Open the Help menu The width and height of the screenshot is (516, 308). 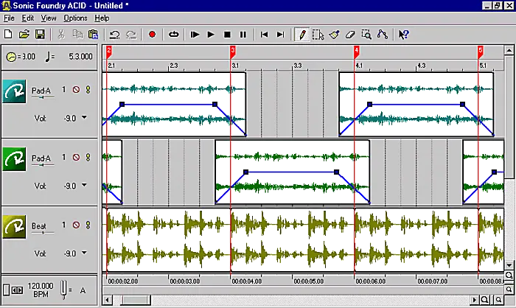pyautogui.click(x=102, y=18)
